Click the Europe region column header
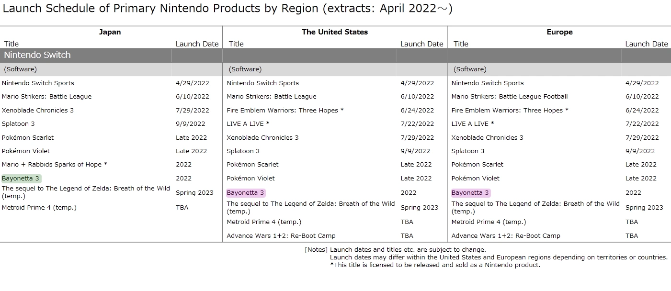 click(559, 32)
